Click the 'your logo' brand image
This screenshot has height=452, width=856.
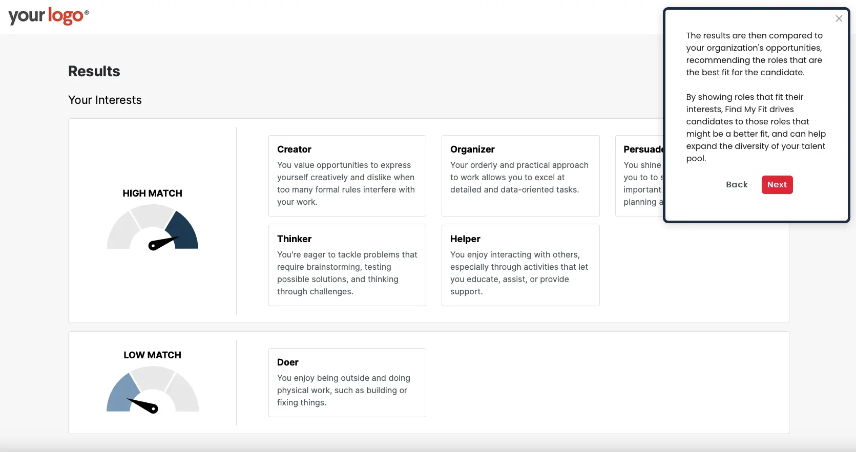[x=49, y=16]
